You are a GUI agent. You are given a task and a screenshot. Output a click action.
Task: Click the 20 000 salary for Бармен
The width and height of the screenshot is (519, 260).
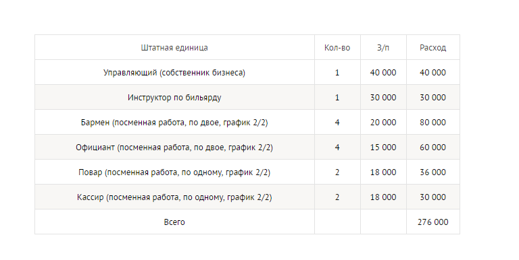coord(383,123)
